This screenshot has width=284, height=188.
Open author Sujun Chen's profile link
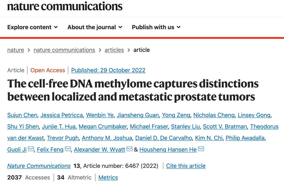pos(22,115)
